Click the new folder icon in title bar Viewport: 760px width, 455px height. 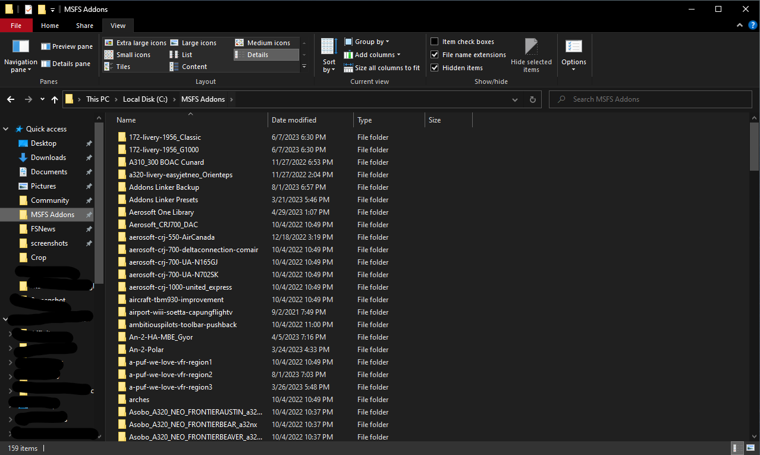(x=41, y=9)
